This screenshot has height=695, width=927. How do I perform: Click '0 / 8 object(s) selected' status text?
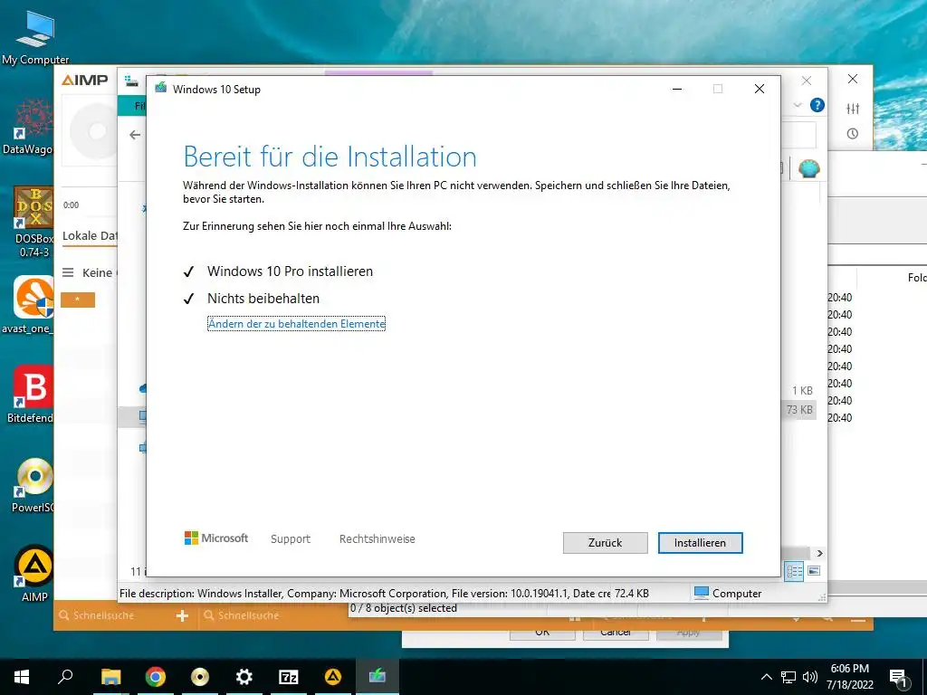coord(403,608)
